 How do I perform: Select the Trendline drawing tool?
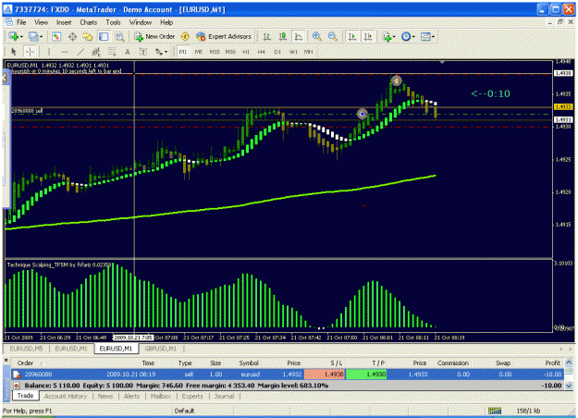(x=80, y=52)
